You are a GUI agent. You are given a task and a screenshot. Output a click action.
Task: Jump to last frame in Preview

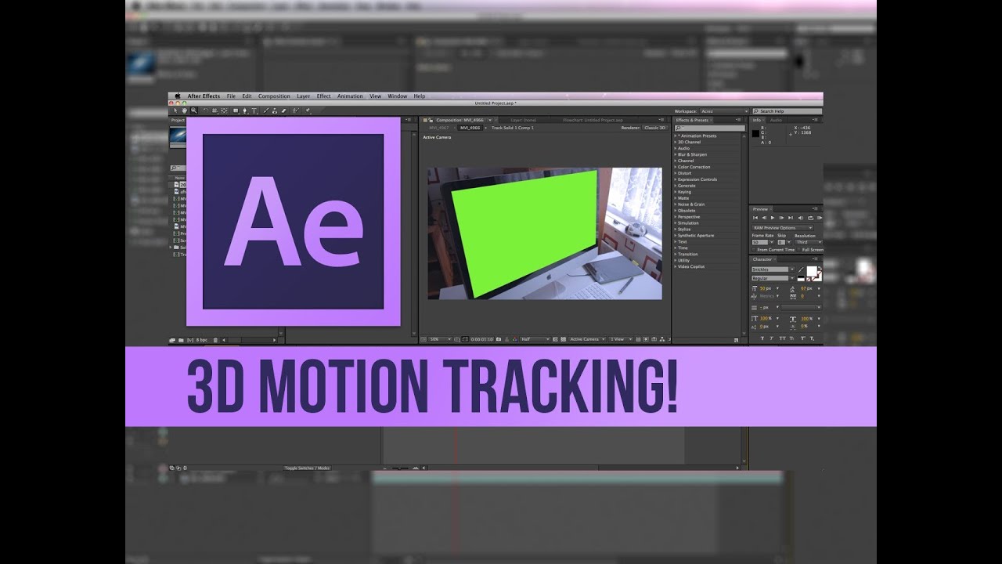coord(791,218)
